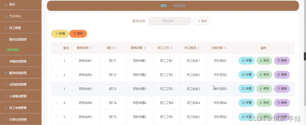Sort by 手机号码 column arrows
Screen dimensions: 306x125
(x=225, y=48)
